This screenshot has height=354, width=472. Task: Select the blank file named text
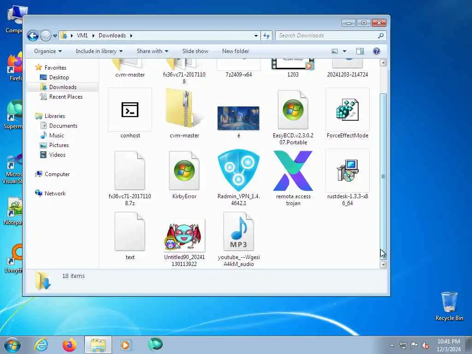coord(130,231)
